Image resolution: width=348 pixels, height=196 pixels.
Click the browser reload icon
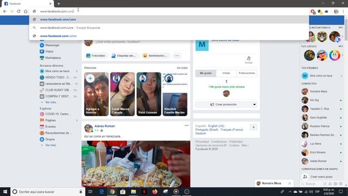tap(18, 11)
